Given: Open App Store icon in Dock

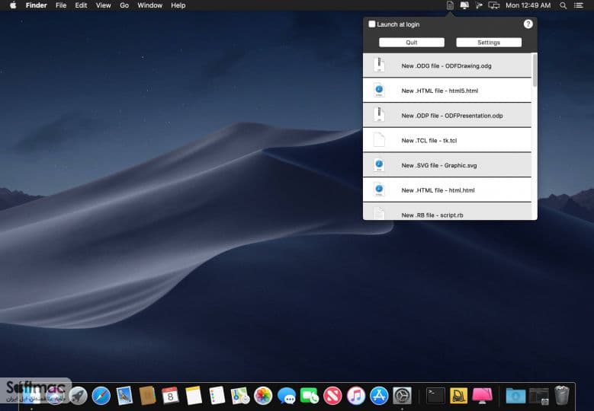Looking at the screenshot, I should (x=379, y=396).
